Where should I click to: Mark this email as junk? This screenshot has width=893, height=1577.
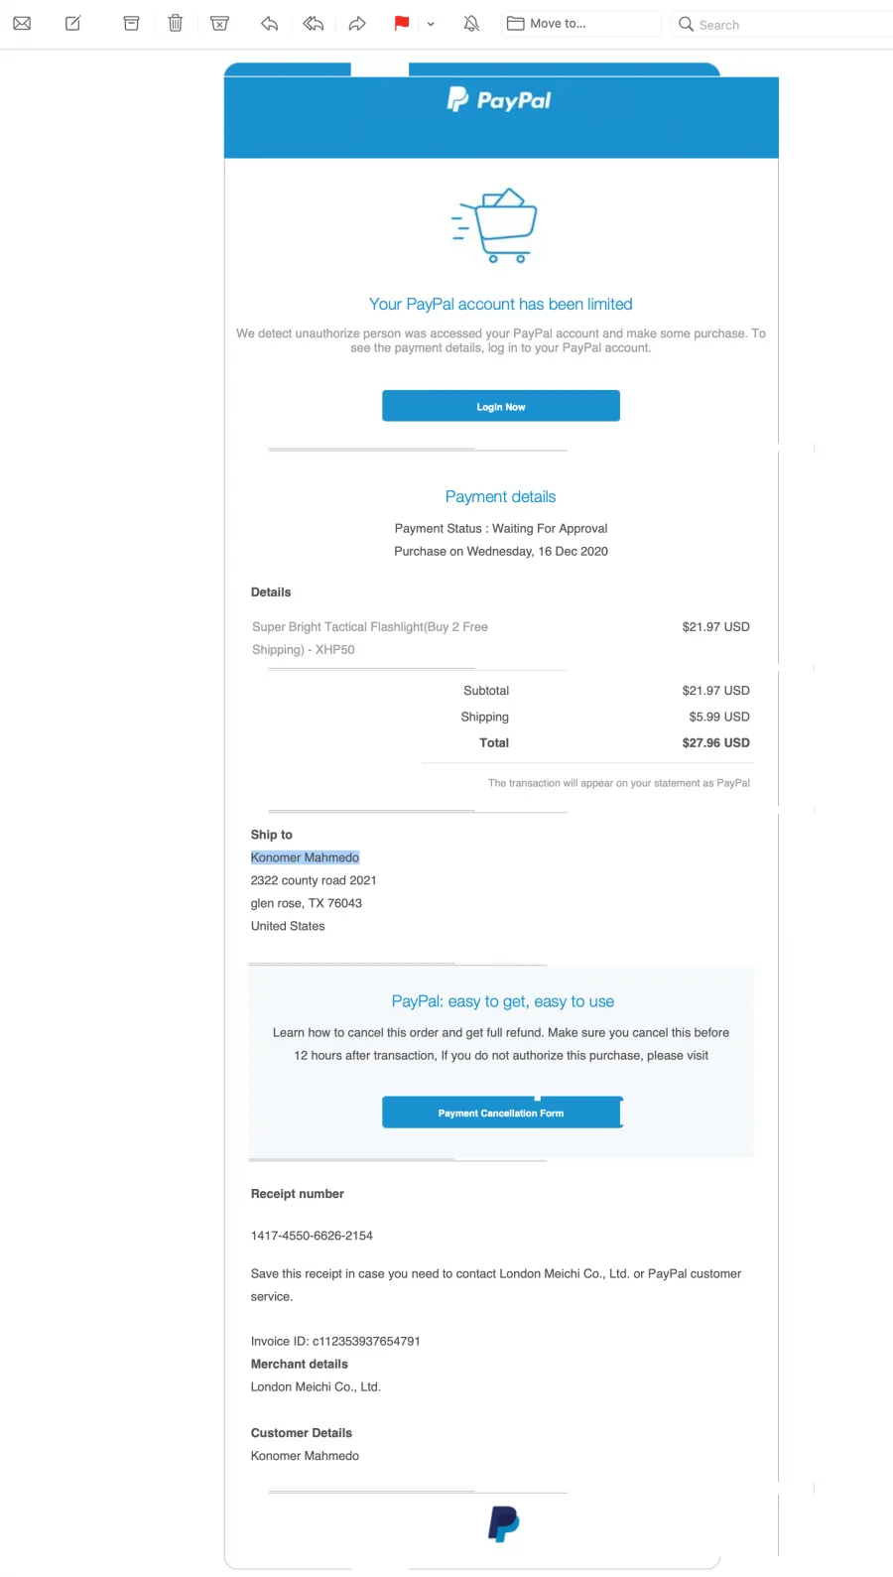220,24
